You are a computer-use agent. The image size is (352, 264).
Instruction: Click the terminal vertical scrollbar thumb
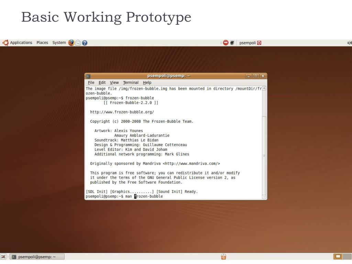pyautogui.click(x=264, y=156)
